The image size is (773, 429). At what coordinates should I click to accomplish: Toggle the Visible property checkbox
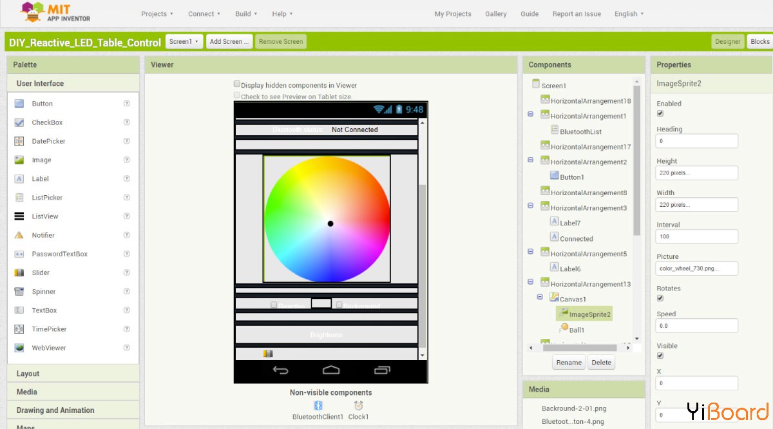[660, 356]
